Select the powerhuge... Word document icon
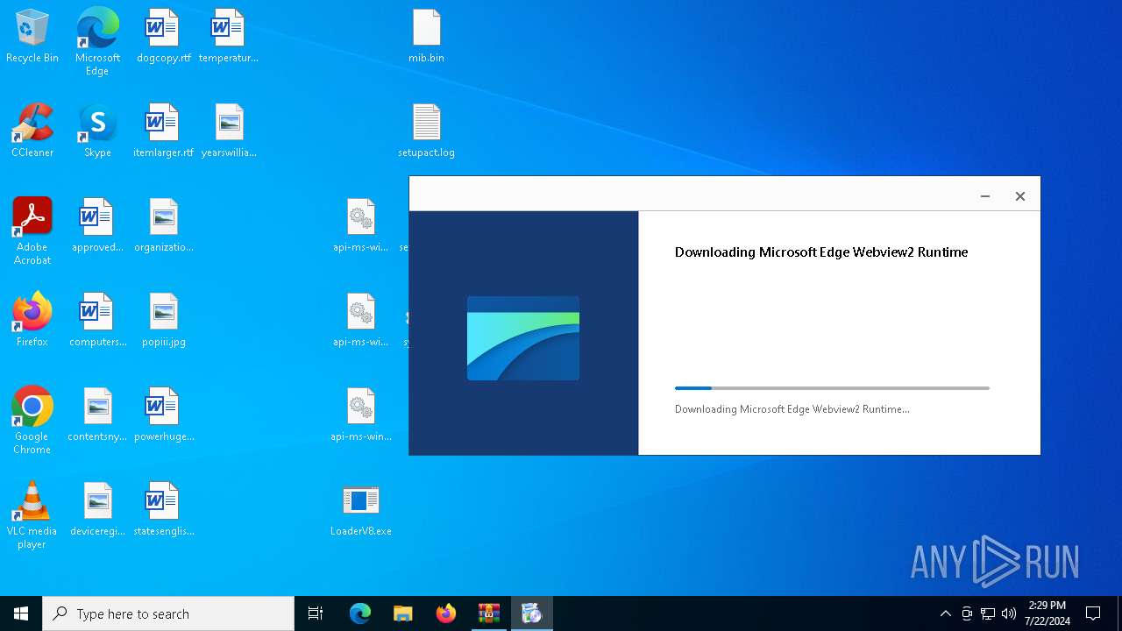Viewport: 1122px width, 631px height. coord(163,415)
